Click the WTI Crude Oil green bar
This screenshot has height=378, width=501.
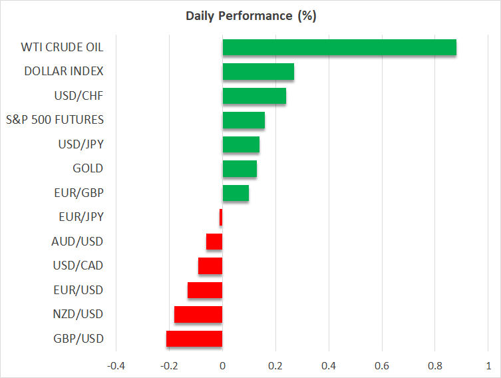click(339, 47)
